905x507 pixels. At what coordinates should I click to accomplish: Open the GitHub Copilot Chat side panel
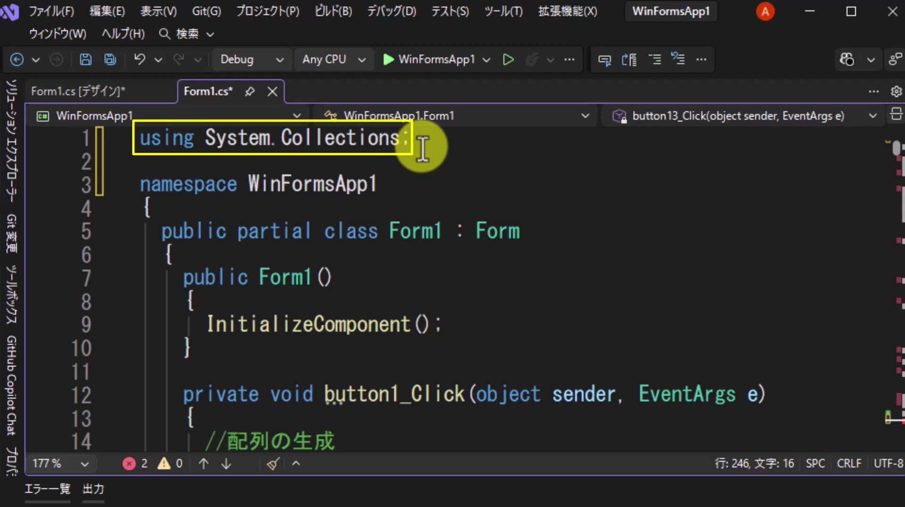tap(11, 385)
